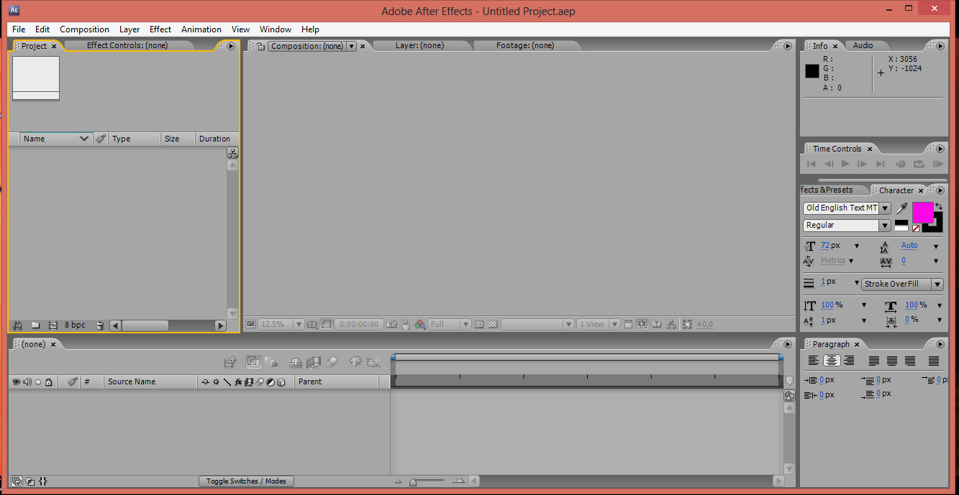This screenshot has height=495, width=959.
Task: Create a new composition from Project panel footer
Action: coord(53,325)
